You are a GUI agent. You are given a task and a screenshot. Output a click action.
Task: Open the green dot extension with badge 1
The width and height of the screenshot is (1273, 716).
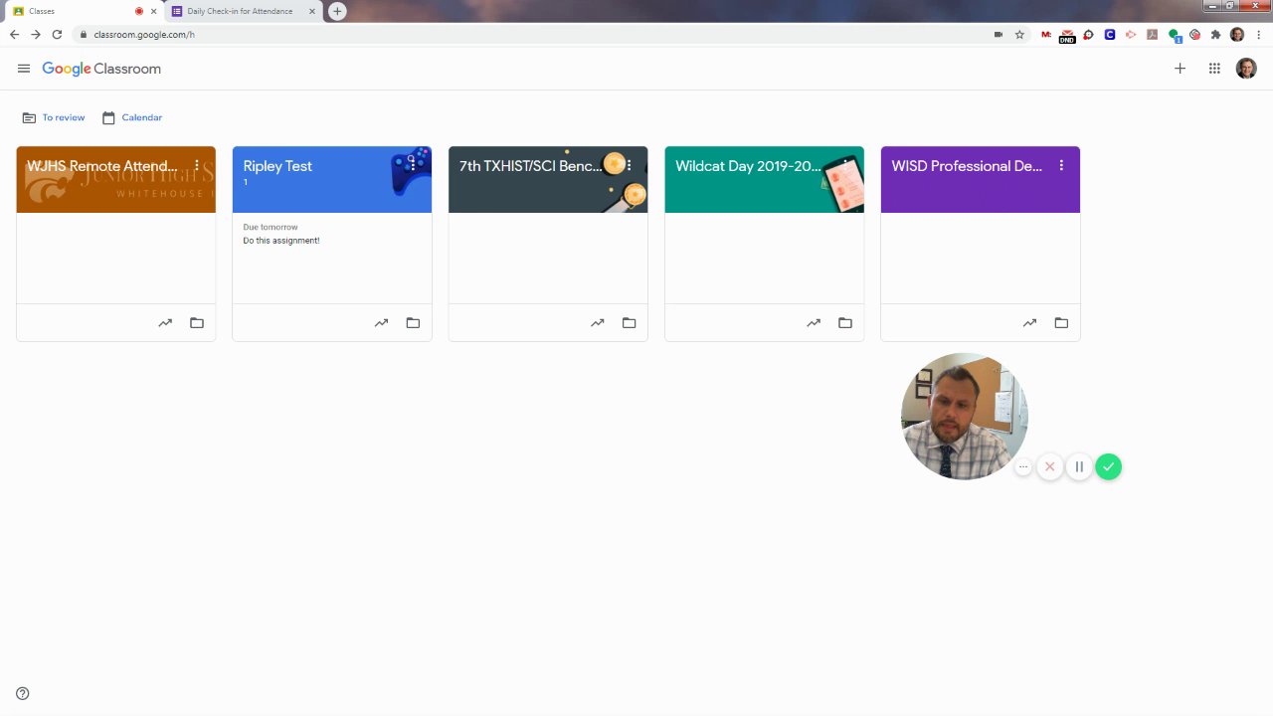point(1175,35)
